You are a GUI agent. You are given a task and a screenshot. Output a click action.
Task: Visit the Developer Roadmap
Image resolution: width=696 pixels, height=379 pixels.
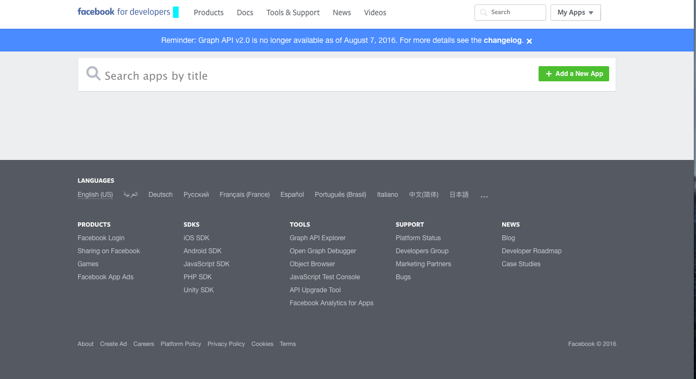click(x=532, y=250)
